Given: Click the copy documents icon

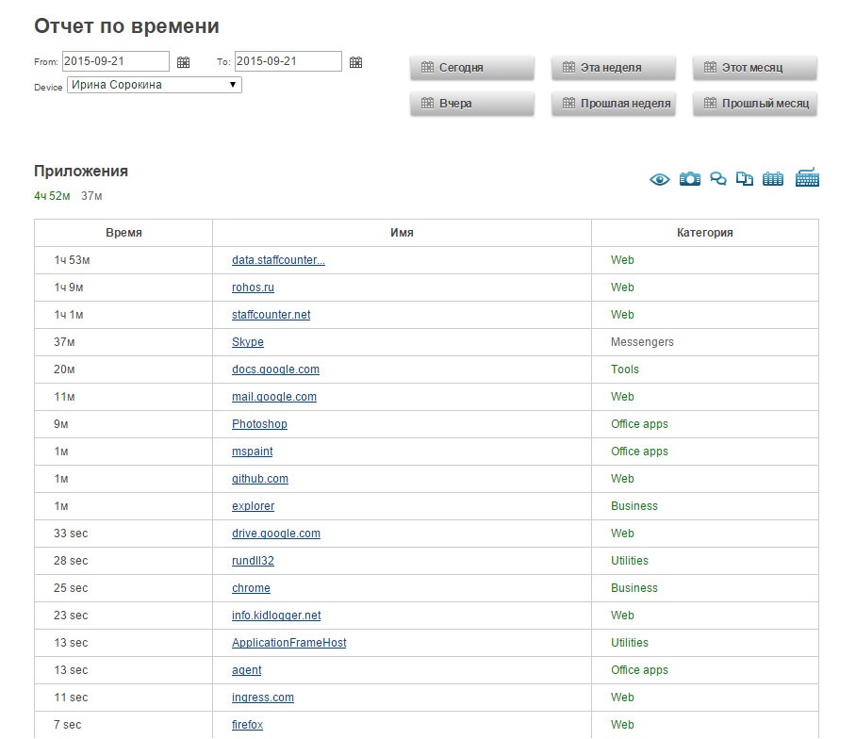Looking at the screenshot, I should 745,178.
